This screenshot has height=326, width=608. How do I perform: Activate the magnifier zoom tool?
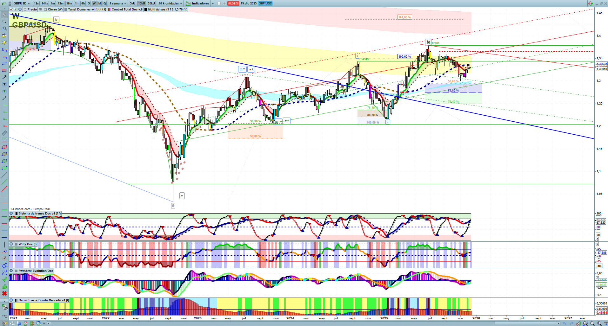tap(4, 22)
